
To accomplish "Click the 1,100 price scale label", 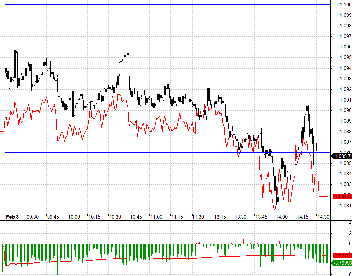I will pos(346,5).
